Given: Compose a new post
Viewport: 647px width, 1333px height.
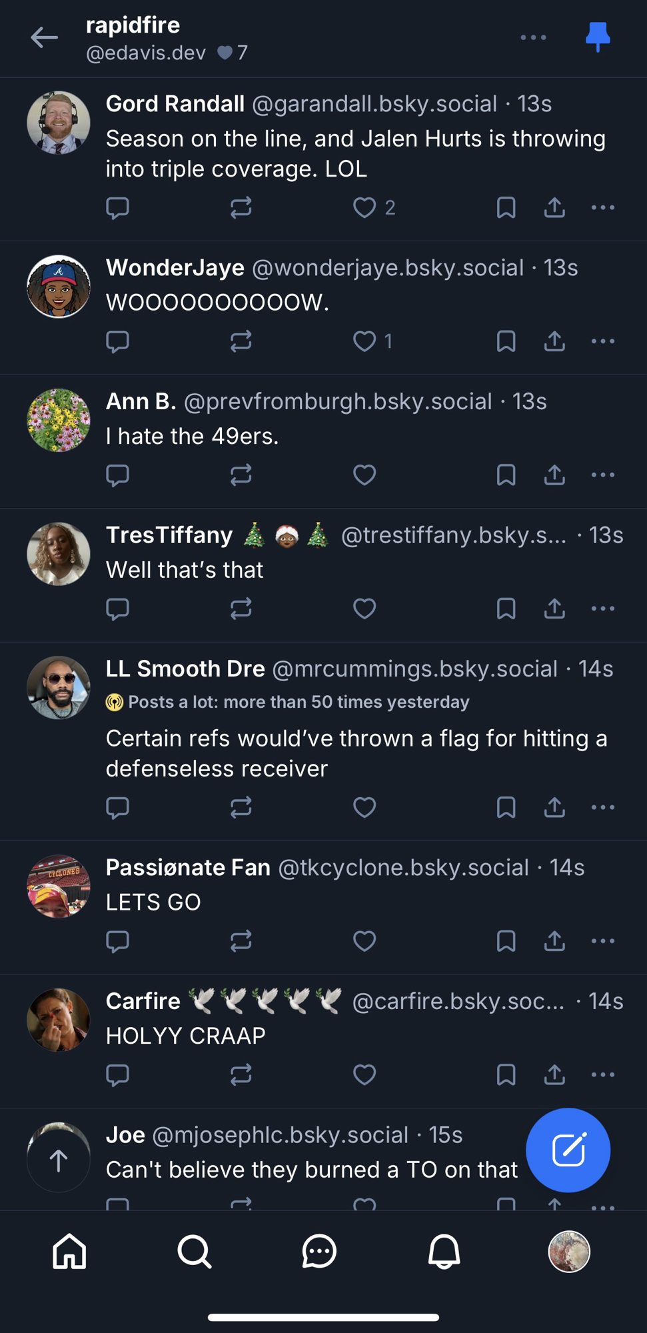Looking at the screenshot, I should point(568,1150).
